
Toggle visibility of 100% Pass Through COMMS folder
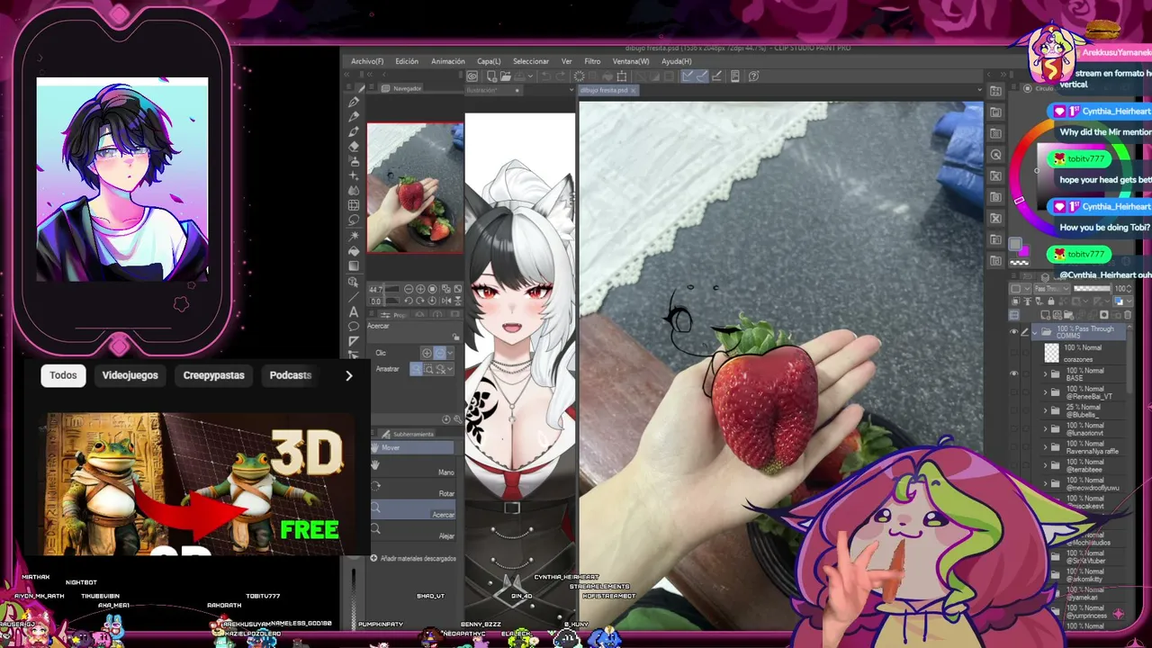coord(1013,332)
